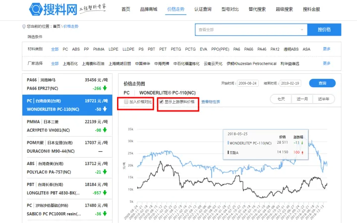This screenshot has width=357, height=223.
Task: Select the SABIC PC PC1000R resin row
Action: [67, 210]
